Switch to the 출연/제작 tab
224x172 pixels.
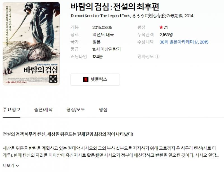click(x=43, y=110)
